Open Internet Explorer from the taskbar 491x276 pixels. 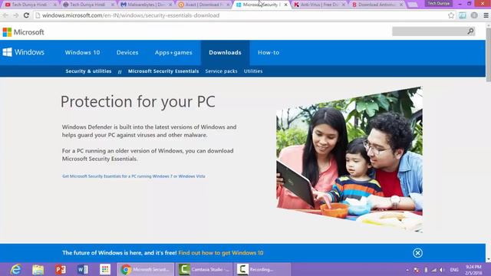(15, 269)
